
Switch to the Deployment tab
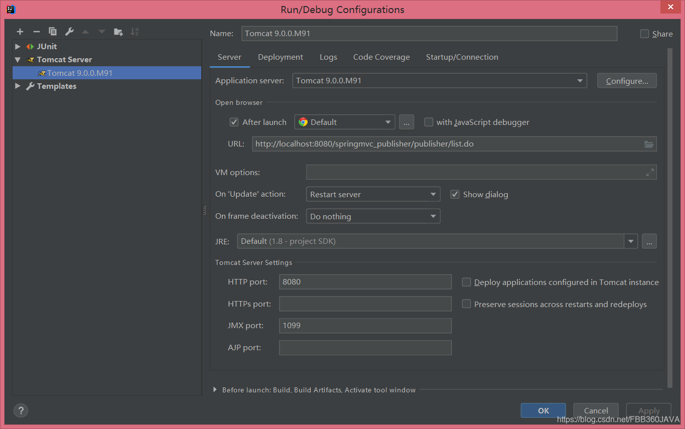(x=281, y=57)
